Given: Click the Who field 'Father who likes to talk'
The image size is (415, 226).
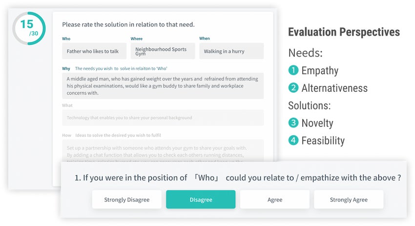Looking at the screenshot, I should pos(94,51).
